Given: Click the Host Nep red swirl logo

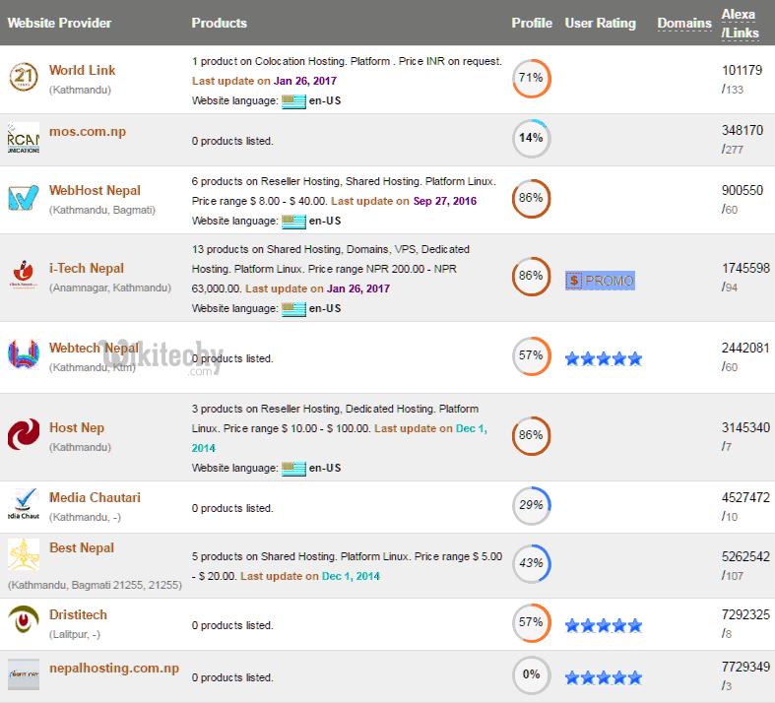Looking at the screenshot, I should (24, 434).
